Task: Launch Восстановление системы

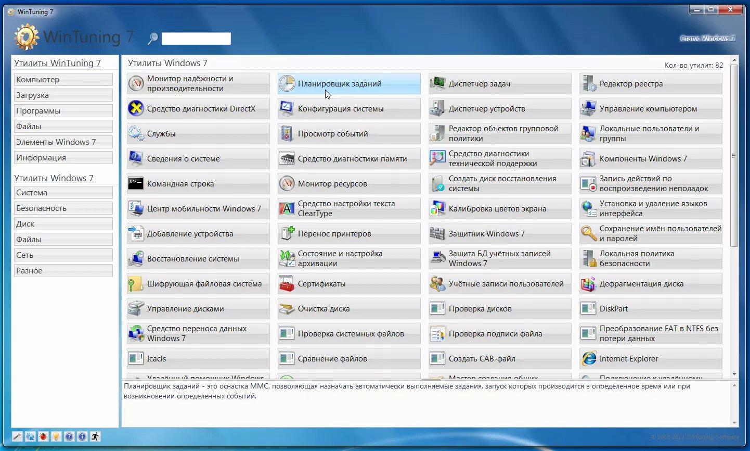Action: coord(198,258)
